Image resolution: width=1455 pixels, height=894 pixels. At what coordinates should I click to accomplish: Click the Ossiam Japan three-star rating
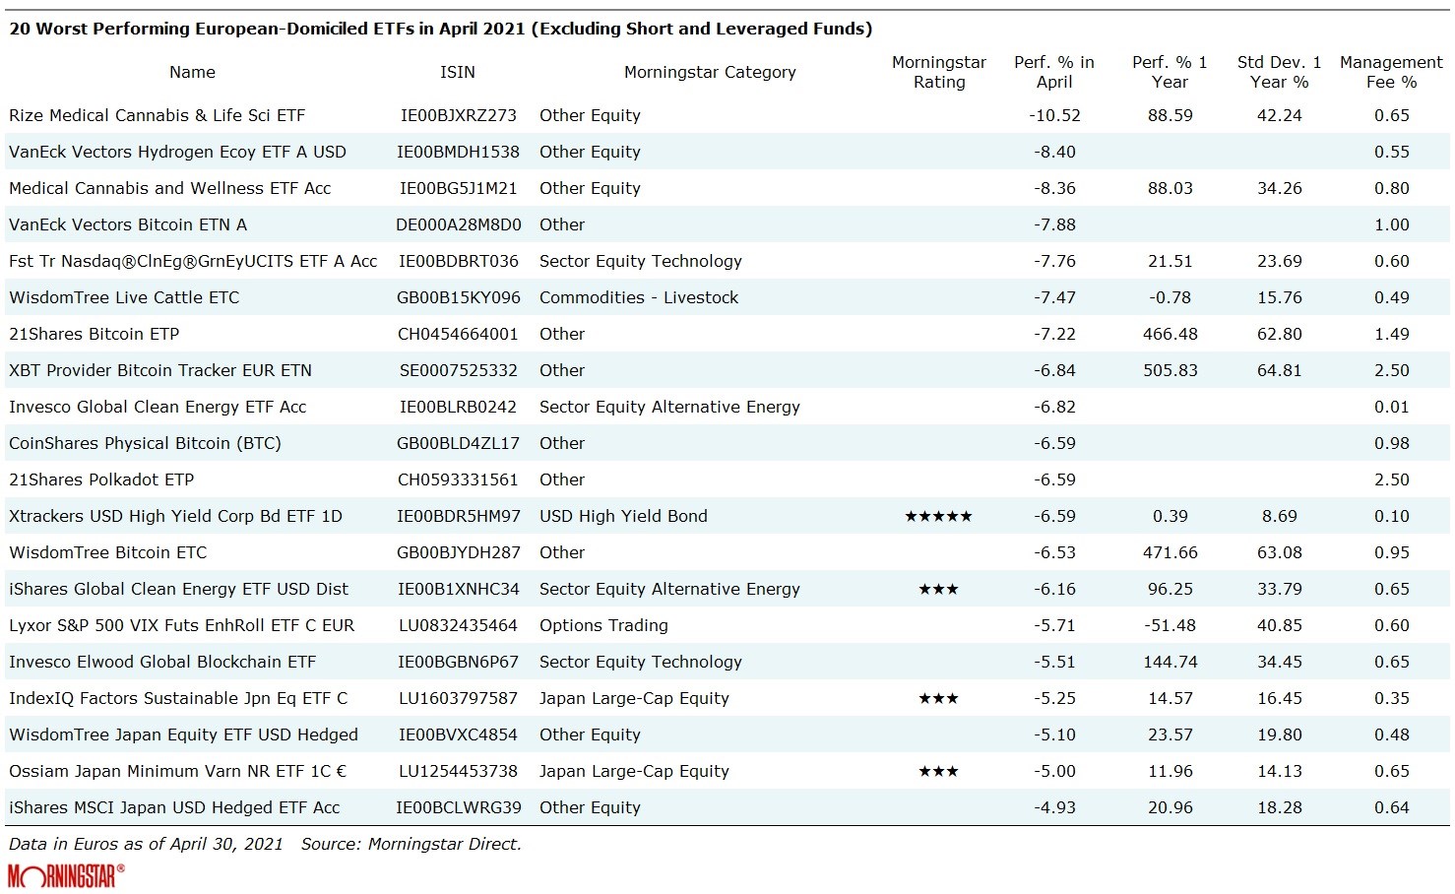click(x=938, y=771)
